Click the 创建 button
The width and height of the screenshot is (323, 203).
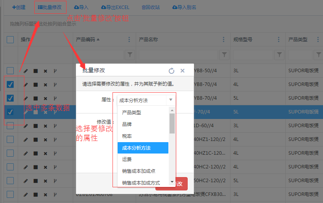pos(19,7)
